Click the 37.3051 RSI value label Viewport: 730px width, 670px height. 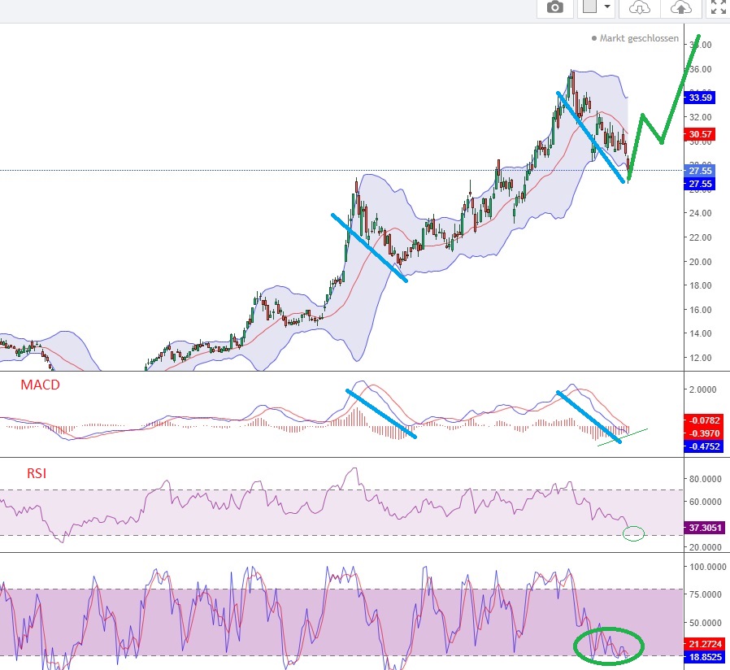click(705, 528)
